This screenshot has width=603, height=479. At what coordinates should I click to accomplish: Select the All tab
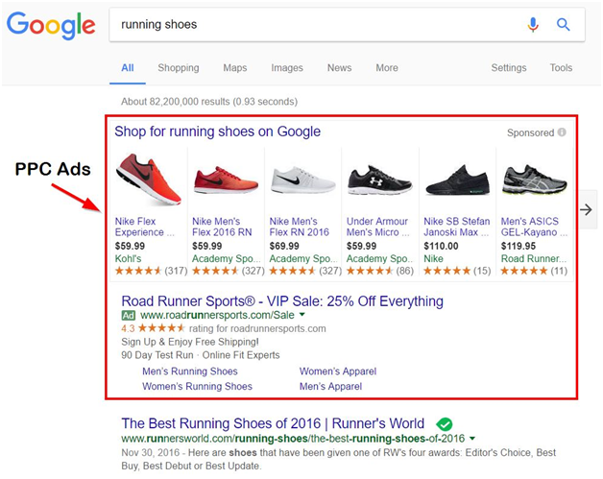pyautogui.click(x=128, y=68)
